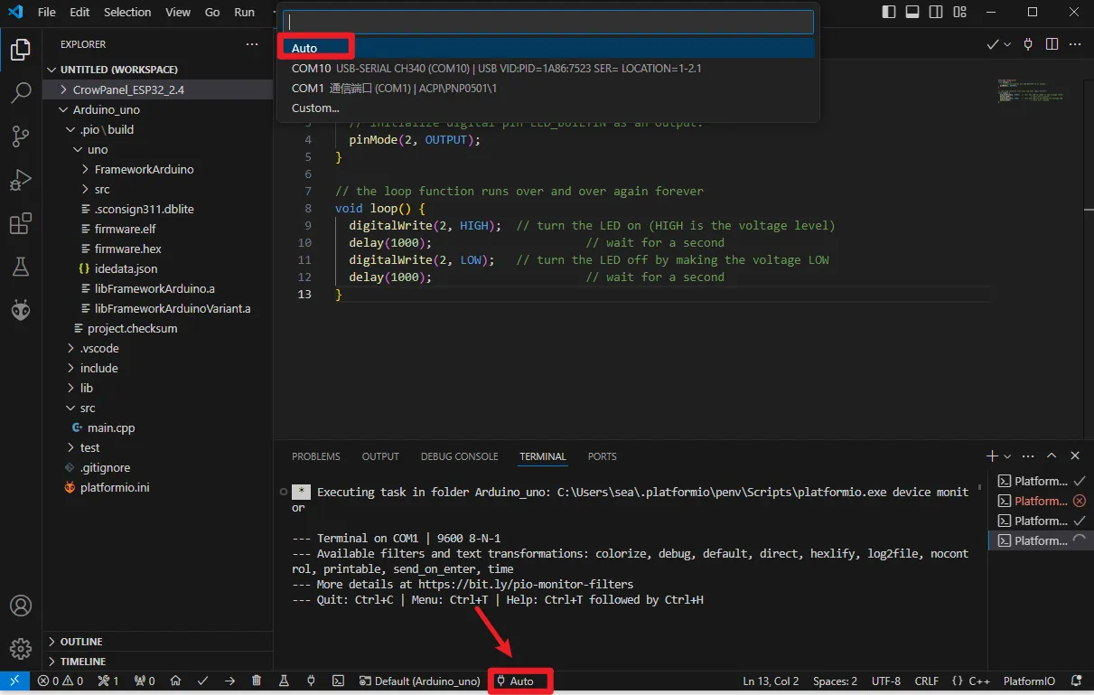
Task: Switch to the OUTPUT panel tab
Action: click(380, 456)
